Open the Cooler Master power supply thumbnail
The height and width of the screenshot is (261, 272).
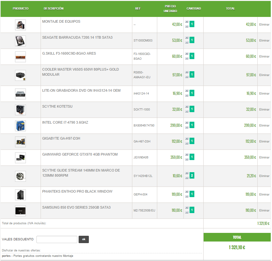pos(20,75)
